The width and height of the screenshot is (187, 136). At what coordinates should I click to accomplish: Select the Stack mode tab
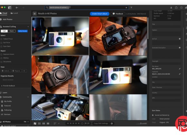coord(12,31)
